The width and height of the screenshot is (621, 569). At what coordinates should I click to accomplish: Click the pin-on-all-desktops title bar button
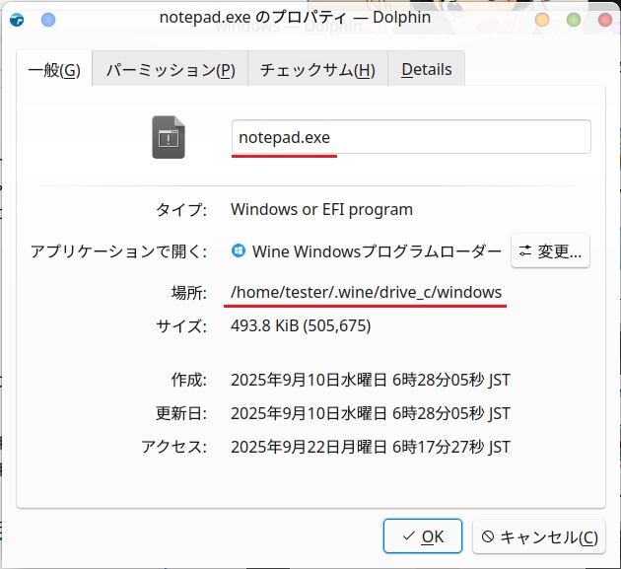pos(48,19)
